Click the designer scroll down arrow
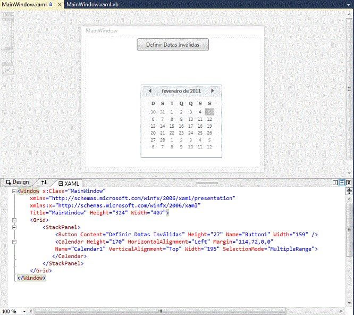354x315 pixels. pyautogui.click(x=349, y=173)
